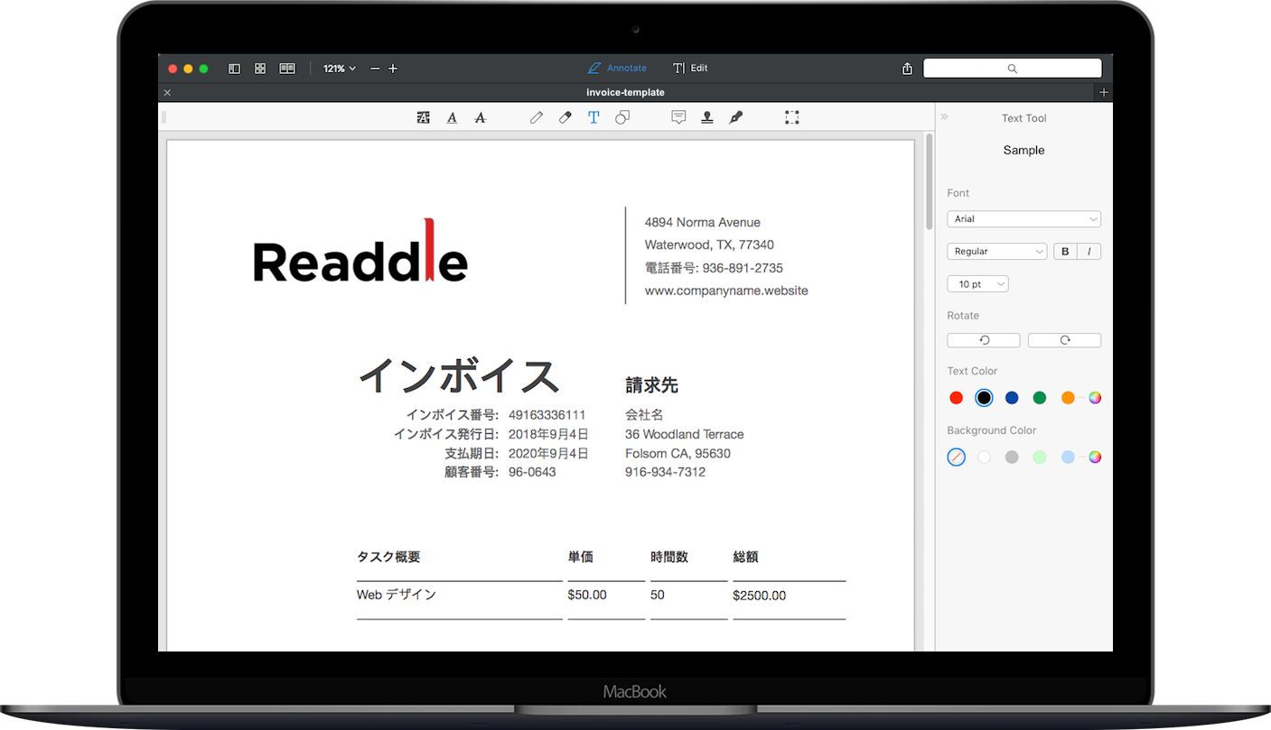This screenshot has height=730, width=1271.
Task: Select the invoice-template document tab
Action: tap(625, 92)
